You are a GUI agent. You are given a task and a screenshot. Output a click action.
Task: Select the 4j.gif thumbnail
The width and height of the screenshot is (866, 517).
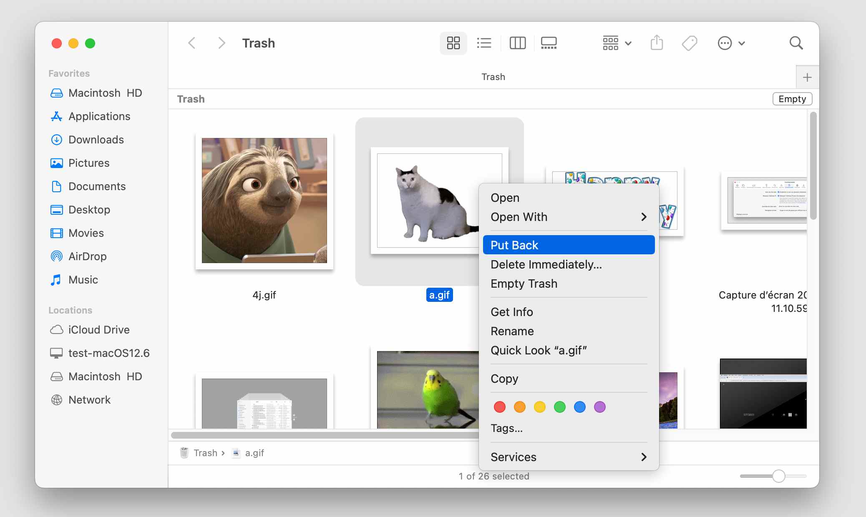click(264, 201)
